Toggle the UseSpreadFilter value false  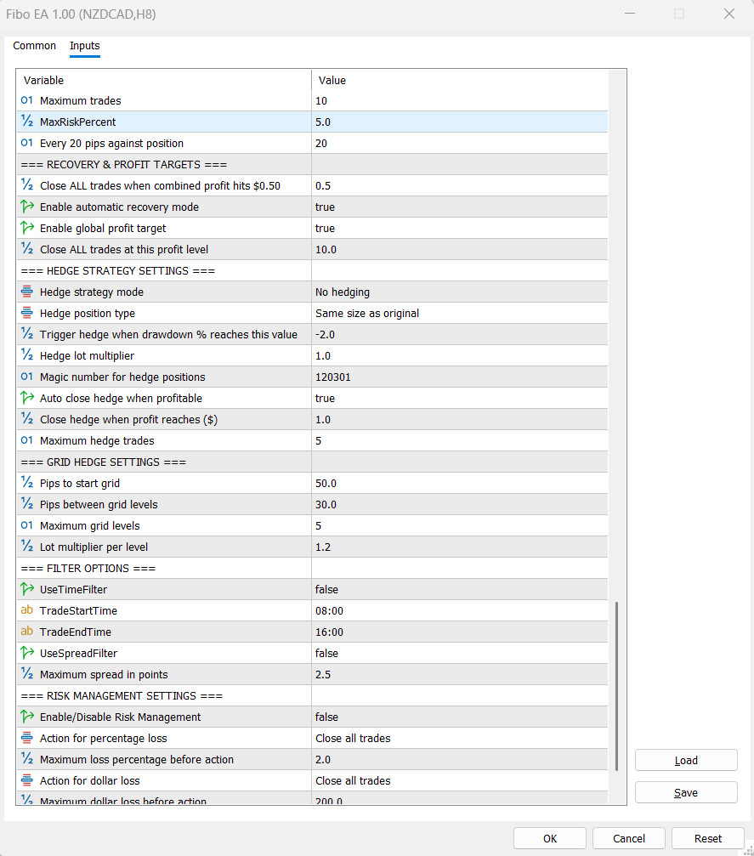[x=459, y=653]
